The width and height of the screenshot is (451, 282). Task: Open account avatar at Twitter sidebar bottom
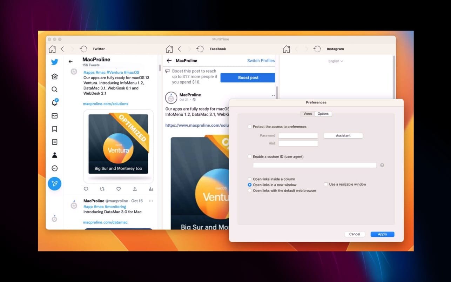coord(54,219)
